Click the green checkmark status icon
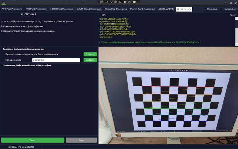The width and height of the screenshot is (238, 149). click(134, 2)
